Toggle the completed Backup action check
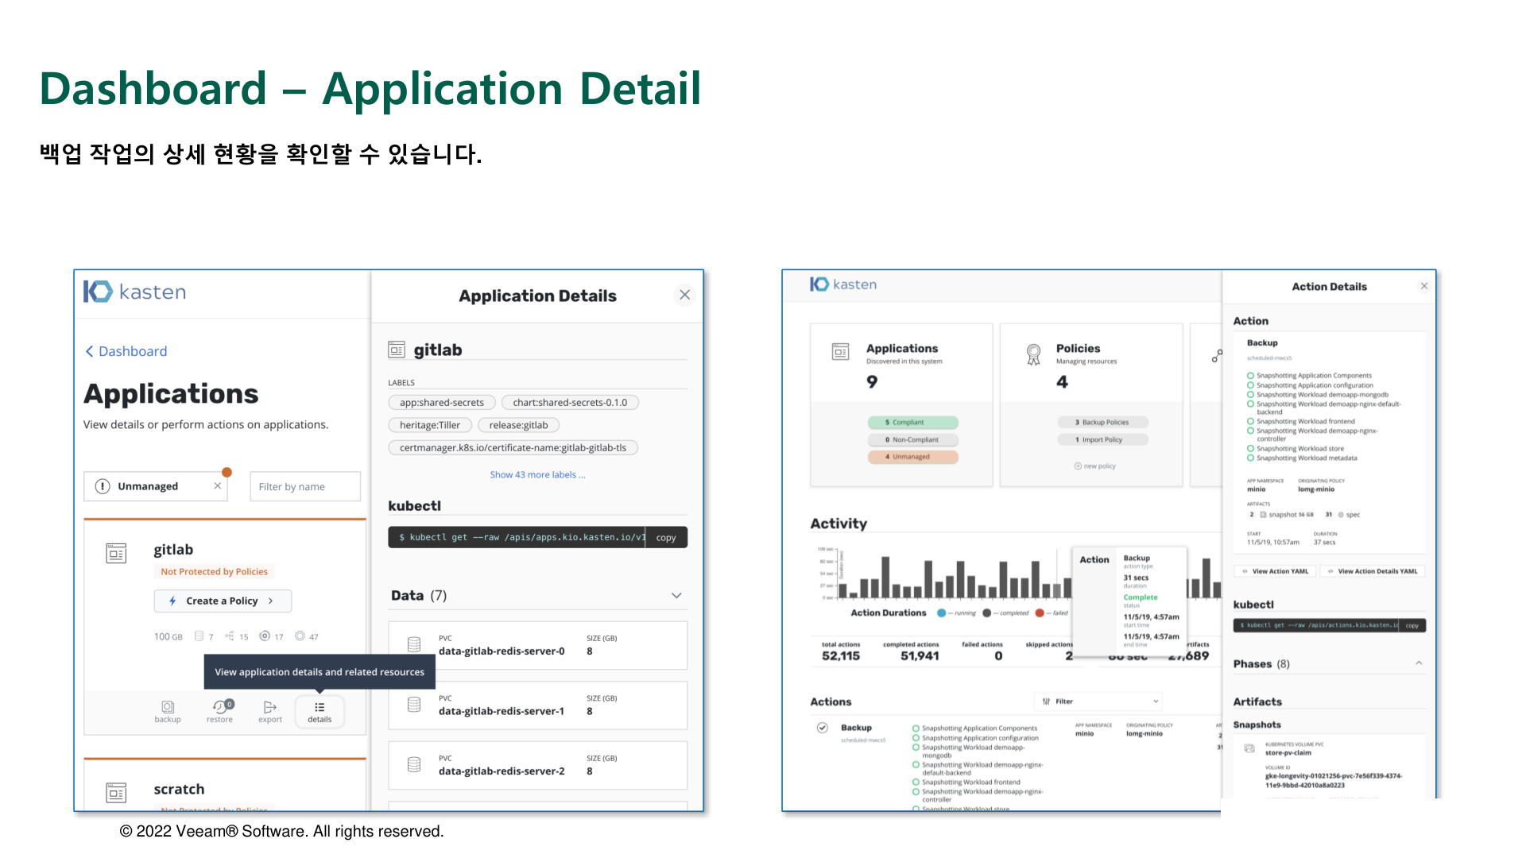1526x858 pixels. pyautogui.click(x=823, y=728)
